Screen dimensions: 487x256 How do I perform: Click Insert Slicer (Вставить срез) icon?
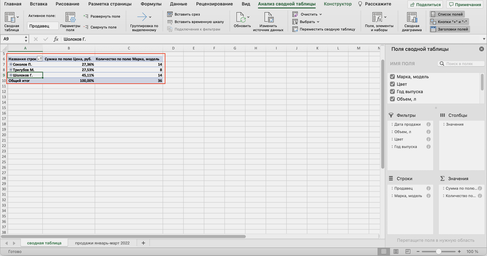pyautogui.click(x=170, y=15)
